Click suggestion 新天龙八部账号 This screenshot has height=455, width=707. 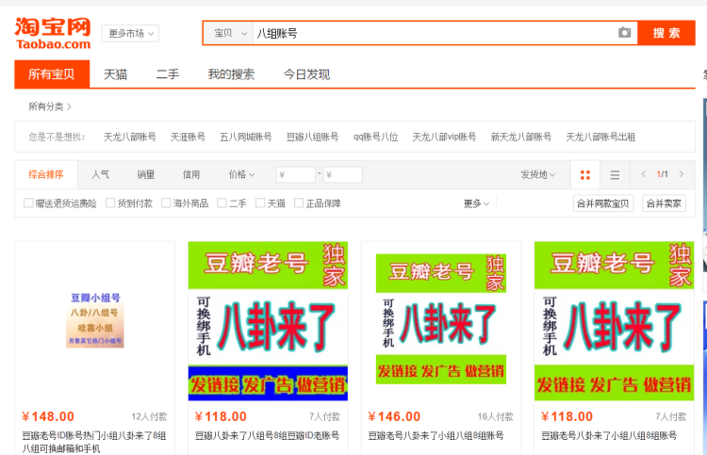coord(521,137)
